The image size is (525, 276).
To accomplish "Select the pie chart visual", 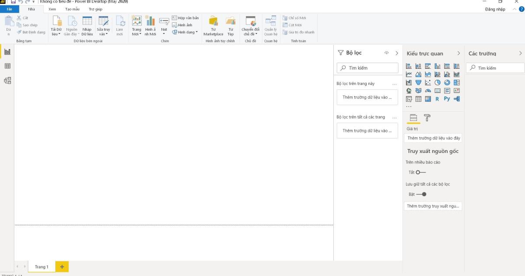I will [437, 82].
